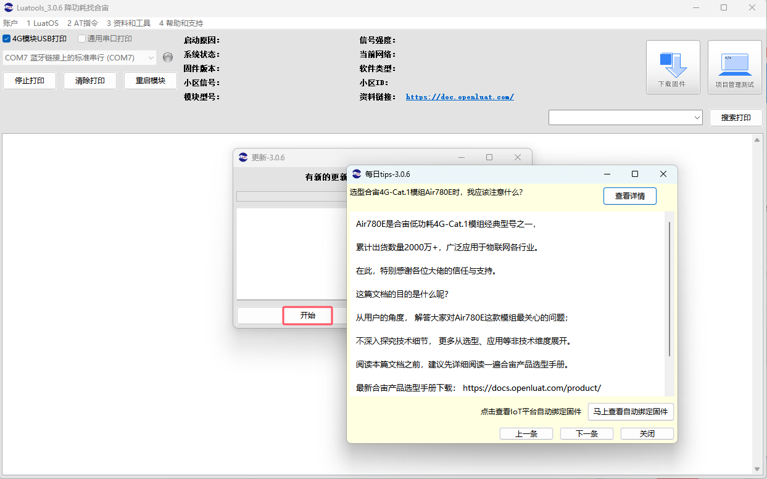Click the Luatools logo in main title bar
The image size is (767, 479).
[8, 7]
